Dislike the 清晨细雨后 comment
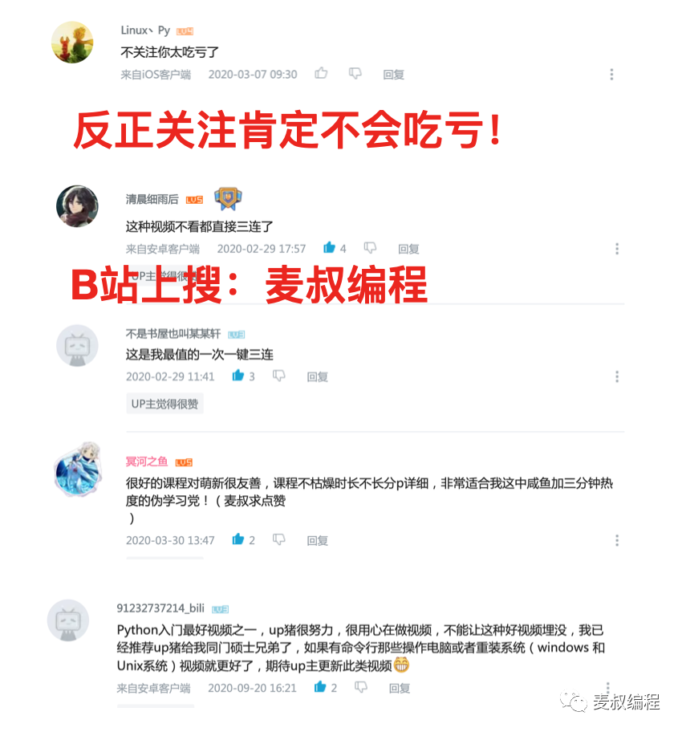 coord(370,248)
